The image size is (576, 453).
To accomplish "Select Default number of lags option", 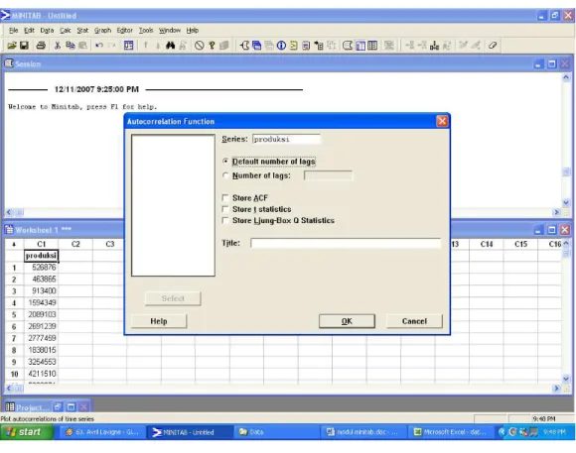I will [x=225, y=162].
